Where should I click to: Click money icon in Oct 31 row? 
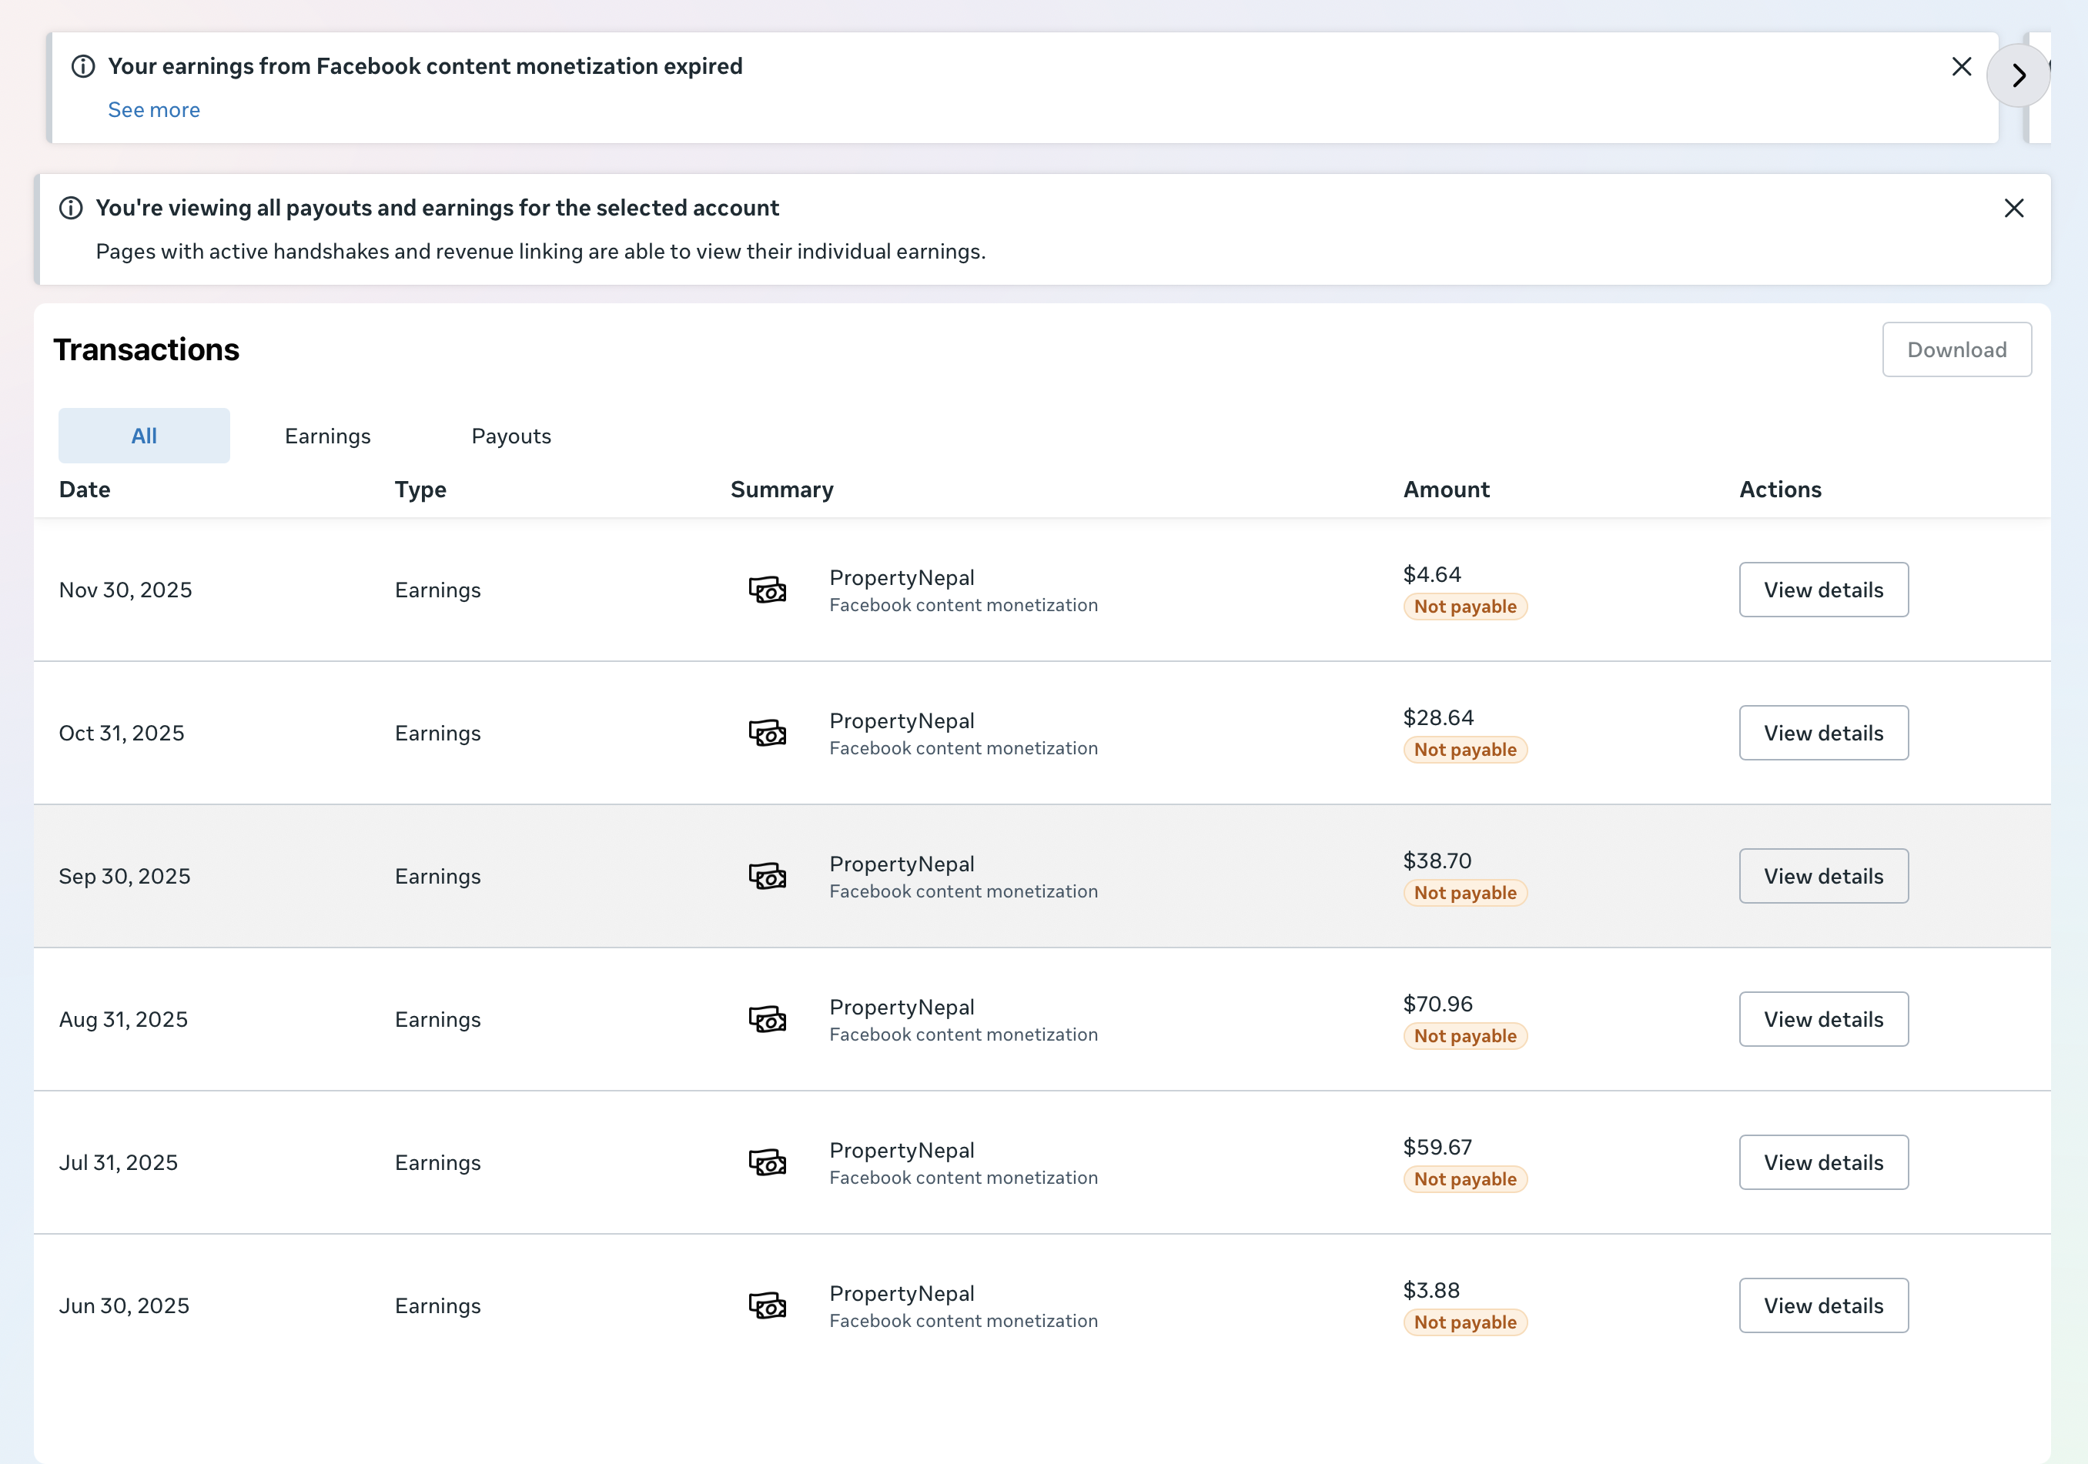coord(767,733)
